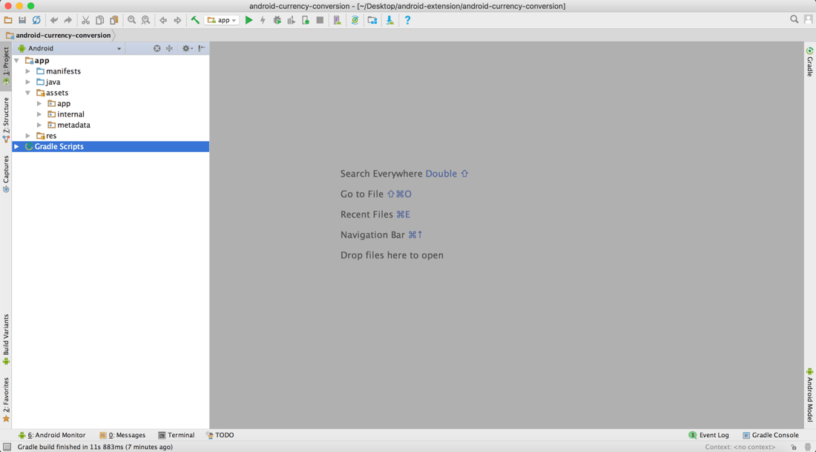Redo the last action
This screenshot has height=452, width=816.
[68, 20]
